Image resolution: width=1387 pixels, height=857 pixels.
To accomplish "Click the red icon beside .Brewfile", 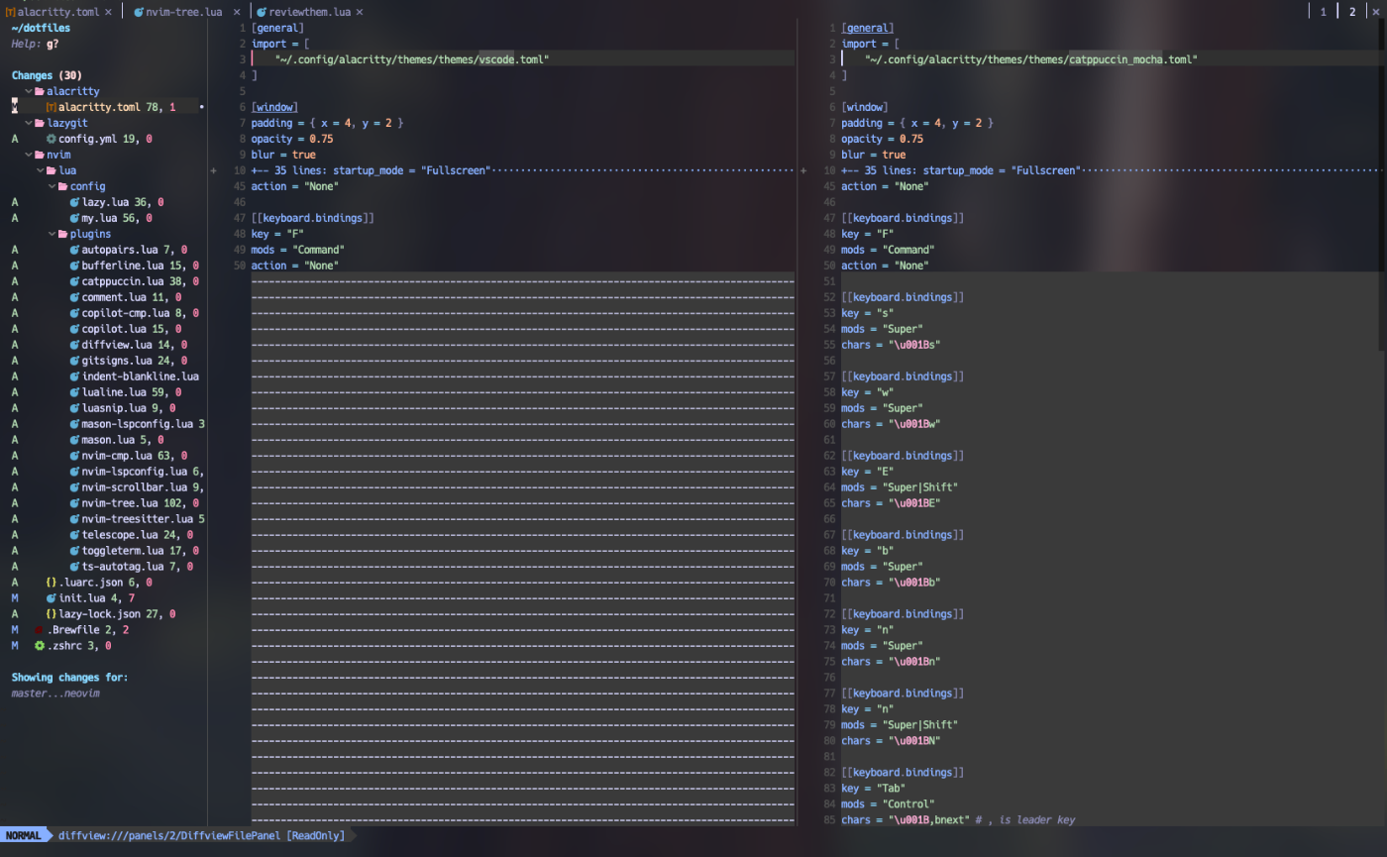I will (40, 630).
